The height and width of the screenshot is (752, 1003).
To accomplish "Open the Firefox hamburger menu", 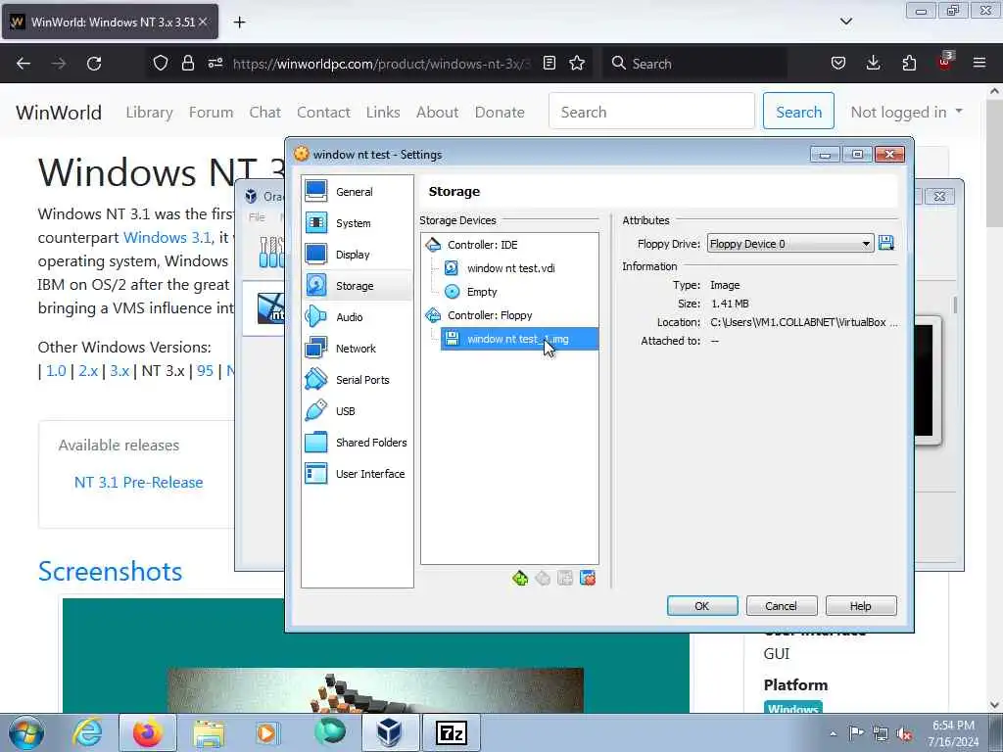I will click(979, 64).
